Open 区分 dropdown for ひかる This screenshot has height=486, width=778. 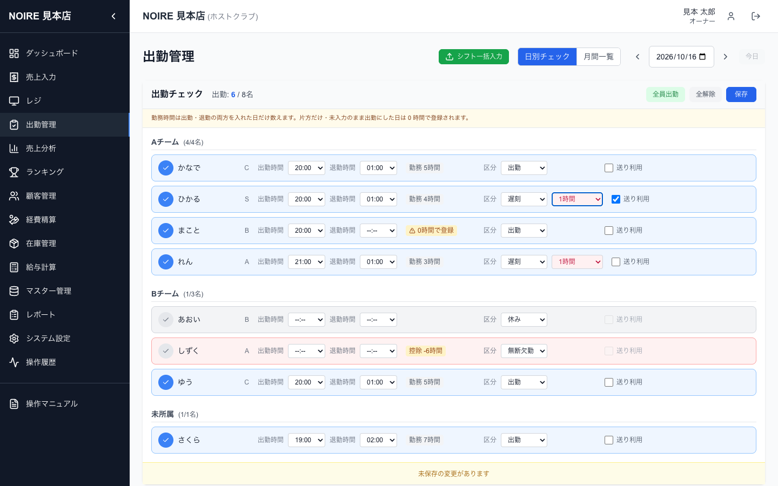click(x=524, y=199)
